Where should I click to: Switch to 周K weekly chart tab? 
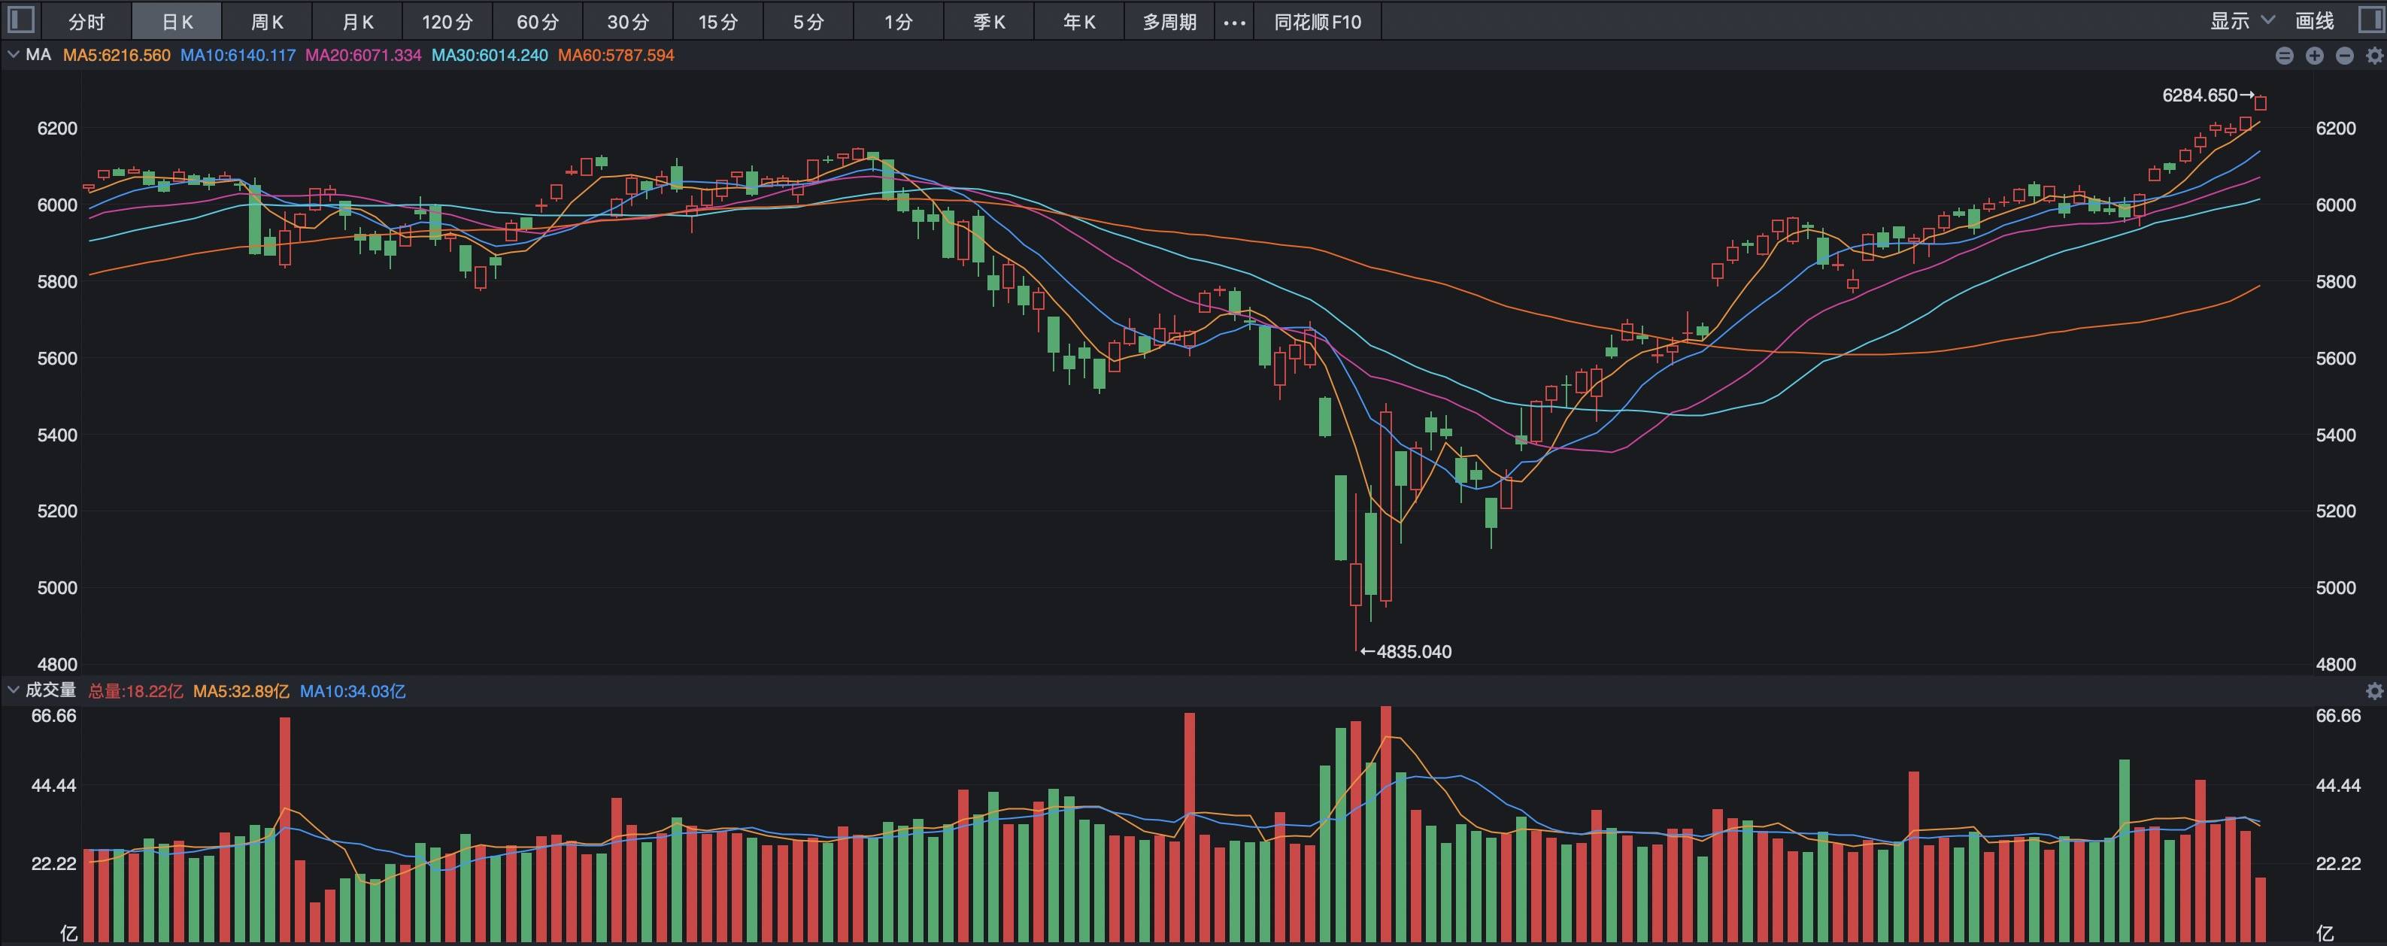point(267,23)
